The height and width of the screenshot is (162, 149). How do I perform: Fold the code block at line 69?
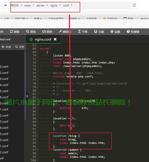tap(37, 52)
